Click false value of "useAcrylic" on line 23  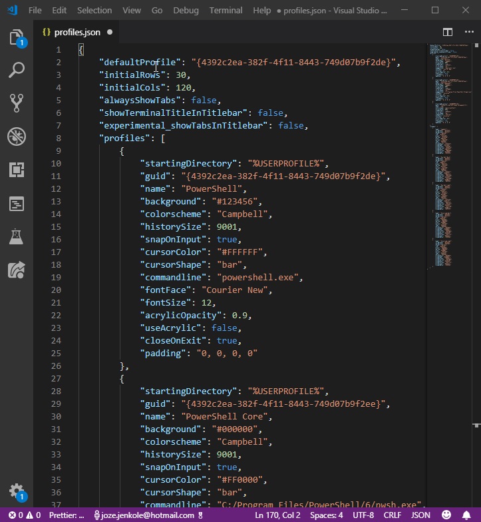pyautogui.click(x=224, y=328)
